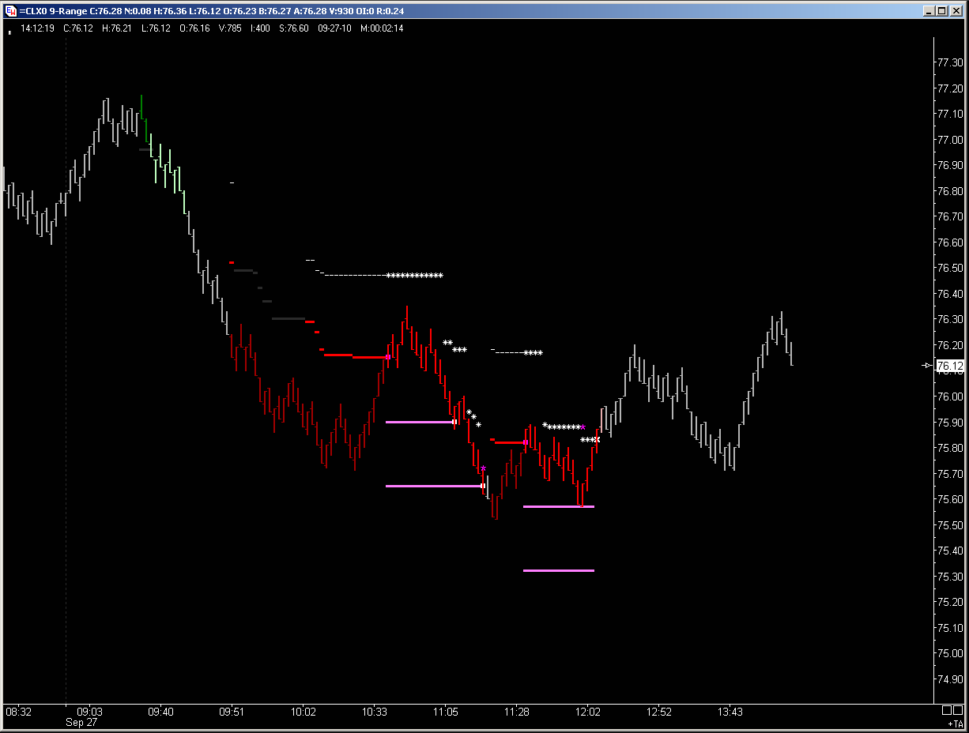Click the 10:33 label on the time axis
The width and height of the screenshot is (969, 733).
375,712
